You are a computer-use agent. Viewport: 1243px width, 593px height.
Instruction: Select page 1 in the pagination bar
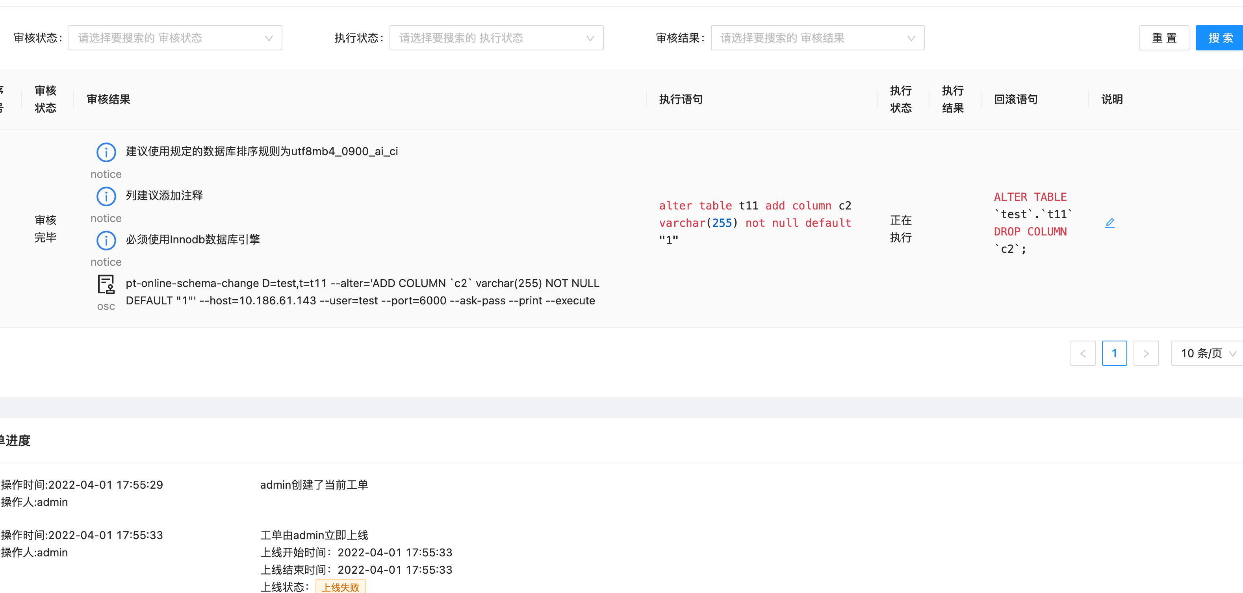pos(1115,353)
